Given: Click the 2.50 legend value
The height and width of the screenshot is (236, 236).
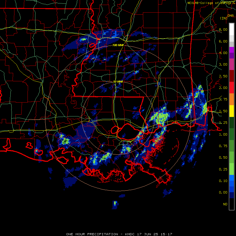Looking at the screenshot, I should pos(223,76).
